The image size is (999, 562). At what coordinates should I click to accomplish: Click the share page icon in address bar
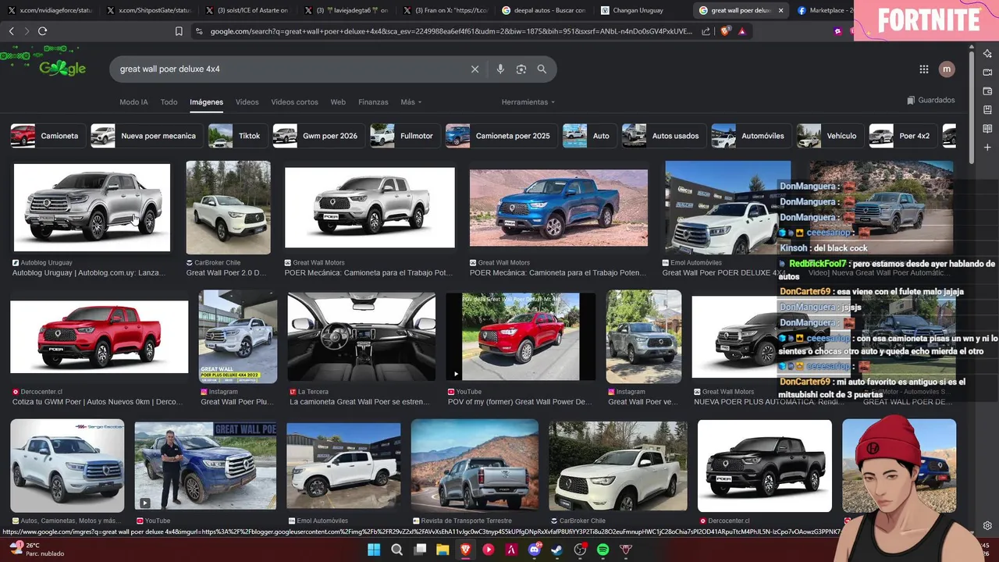pos(706,31)
